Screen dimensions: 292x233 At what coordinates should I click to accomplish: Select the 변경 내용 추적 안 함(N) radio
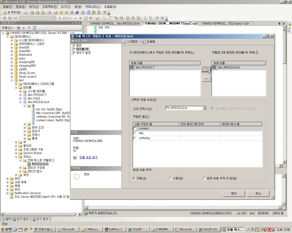coord(204,178)
